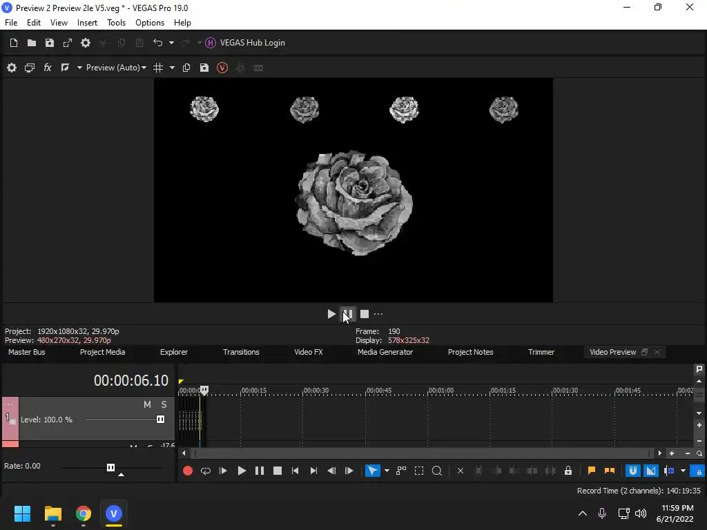Switch to the Explorer tab

[x=173, y=352]
